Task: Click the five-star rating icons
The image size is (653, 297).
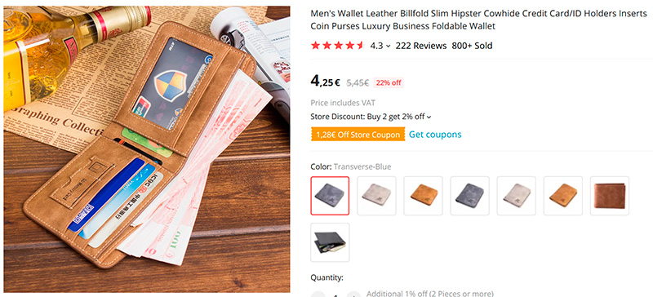Action: pos(338,46)
